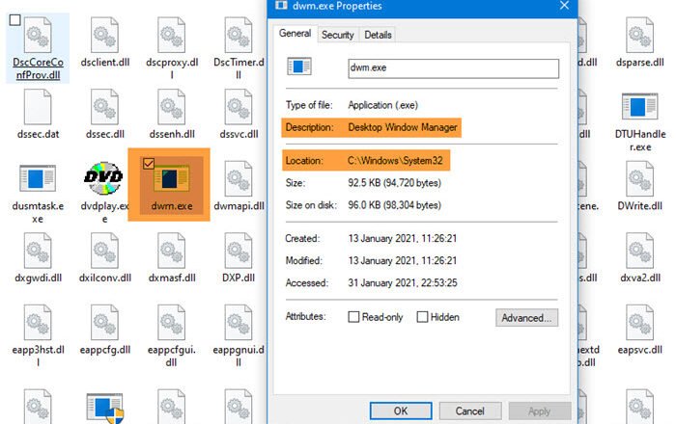Confirm with the OK button
676x424 pixels.
(x=401, y=411)
